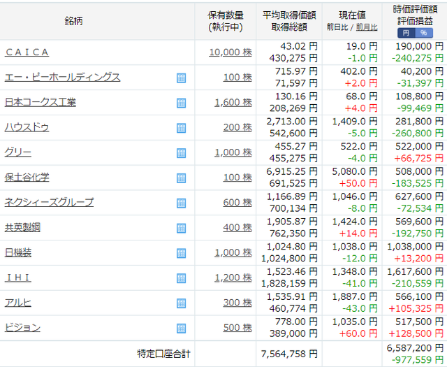Open the 保土谷化学 stock link

pos(27,178)
